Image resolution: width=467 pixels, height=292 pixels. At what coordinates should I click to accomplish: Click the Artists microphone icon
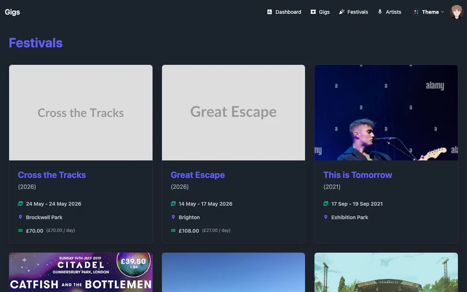pos(380,12)
